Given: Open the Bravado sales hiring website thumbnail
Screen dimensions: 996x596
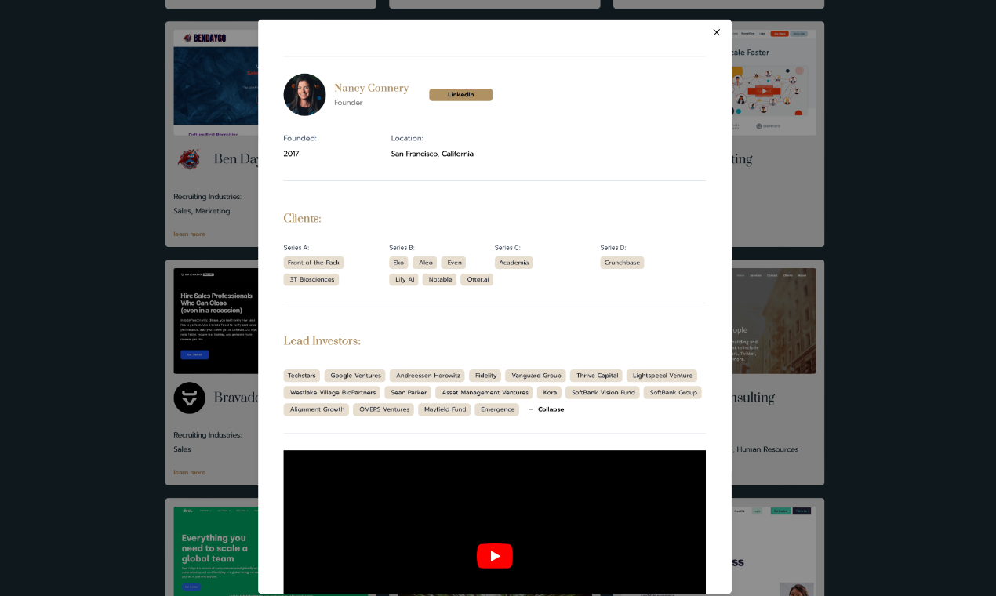Looking at the screenshot, I should pyautogui.click(x=216, y=321).
